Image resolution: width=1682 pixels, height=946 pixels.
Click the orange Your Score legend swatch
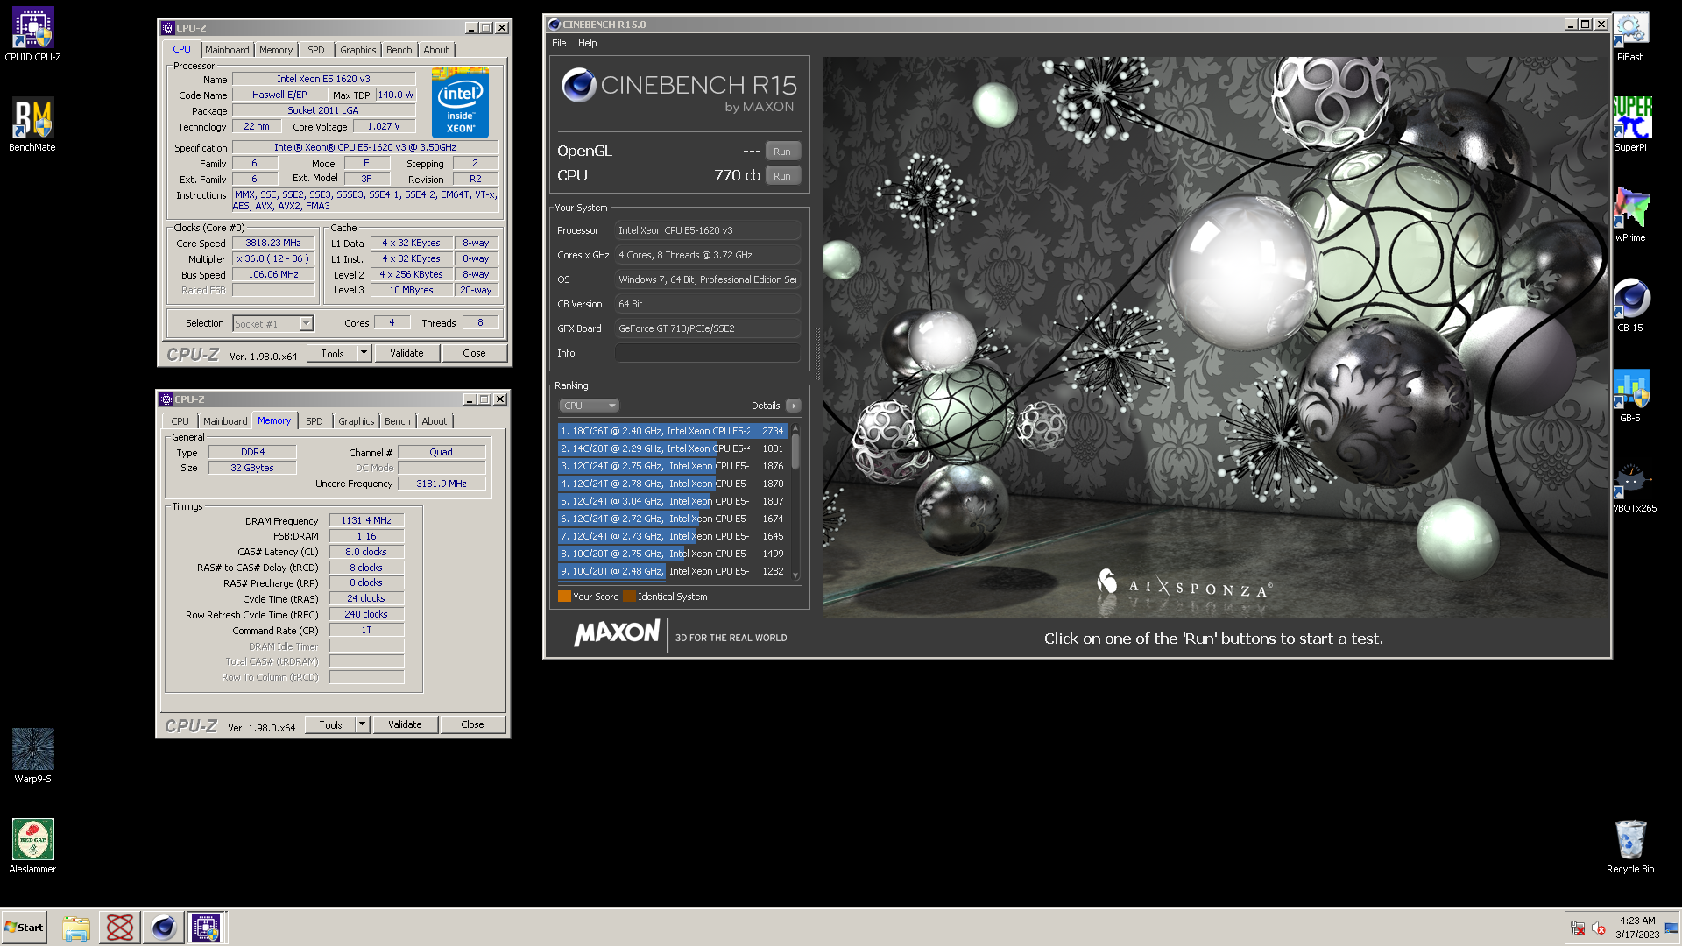click(564, 597)
